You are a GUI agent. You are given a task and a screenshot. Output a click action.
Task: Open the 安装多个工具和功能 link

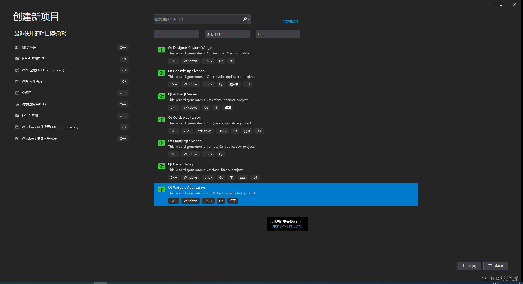pyautogui.click(x=287, y=227)
